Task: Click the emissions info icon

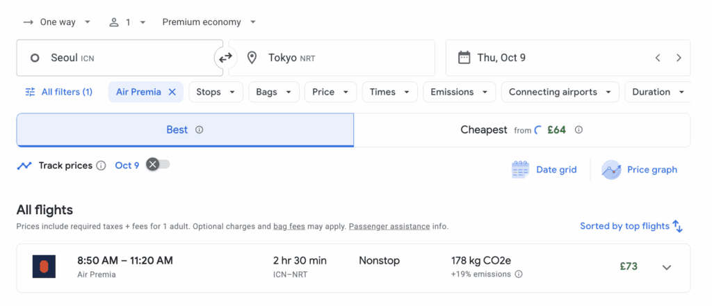Action: point(517,275)
